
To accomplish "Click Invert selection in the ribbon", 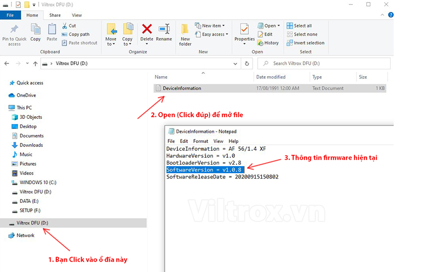I will pyautogui.click(x=306, y=43).
